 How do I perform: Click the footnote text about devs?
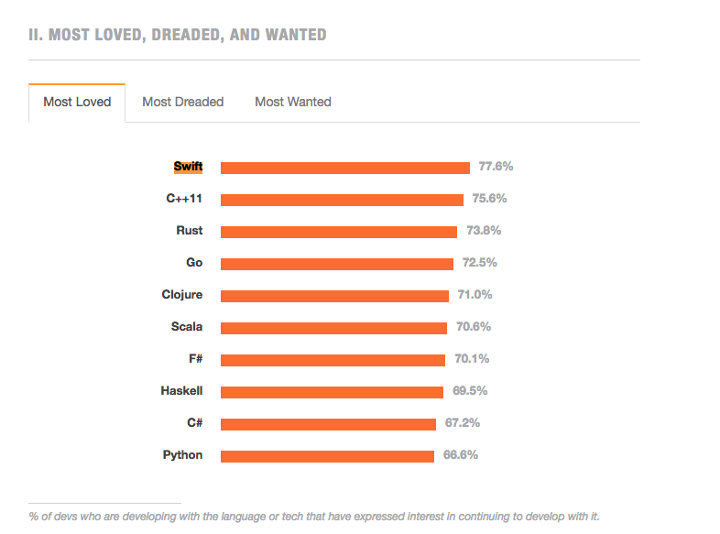click(314, 517)
